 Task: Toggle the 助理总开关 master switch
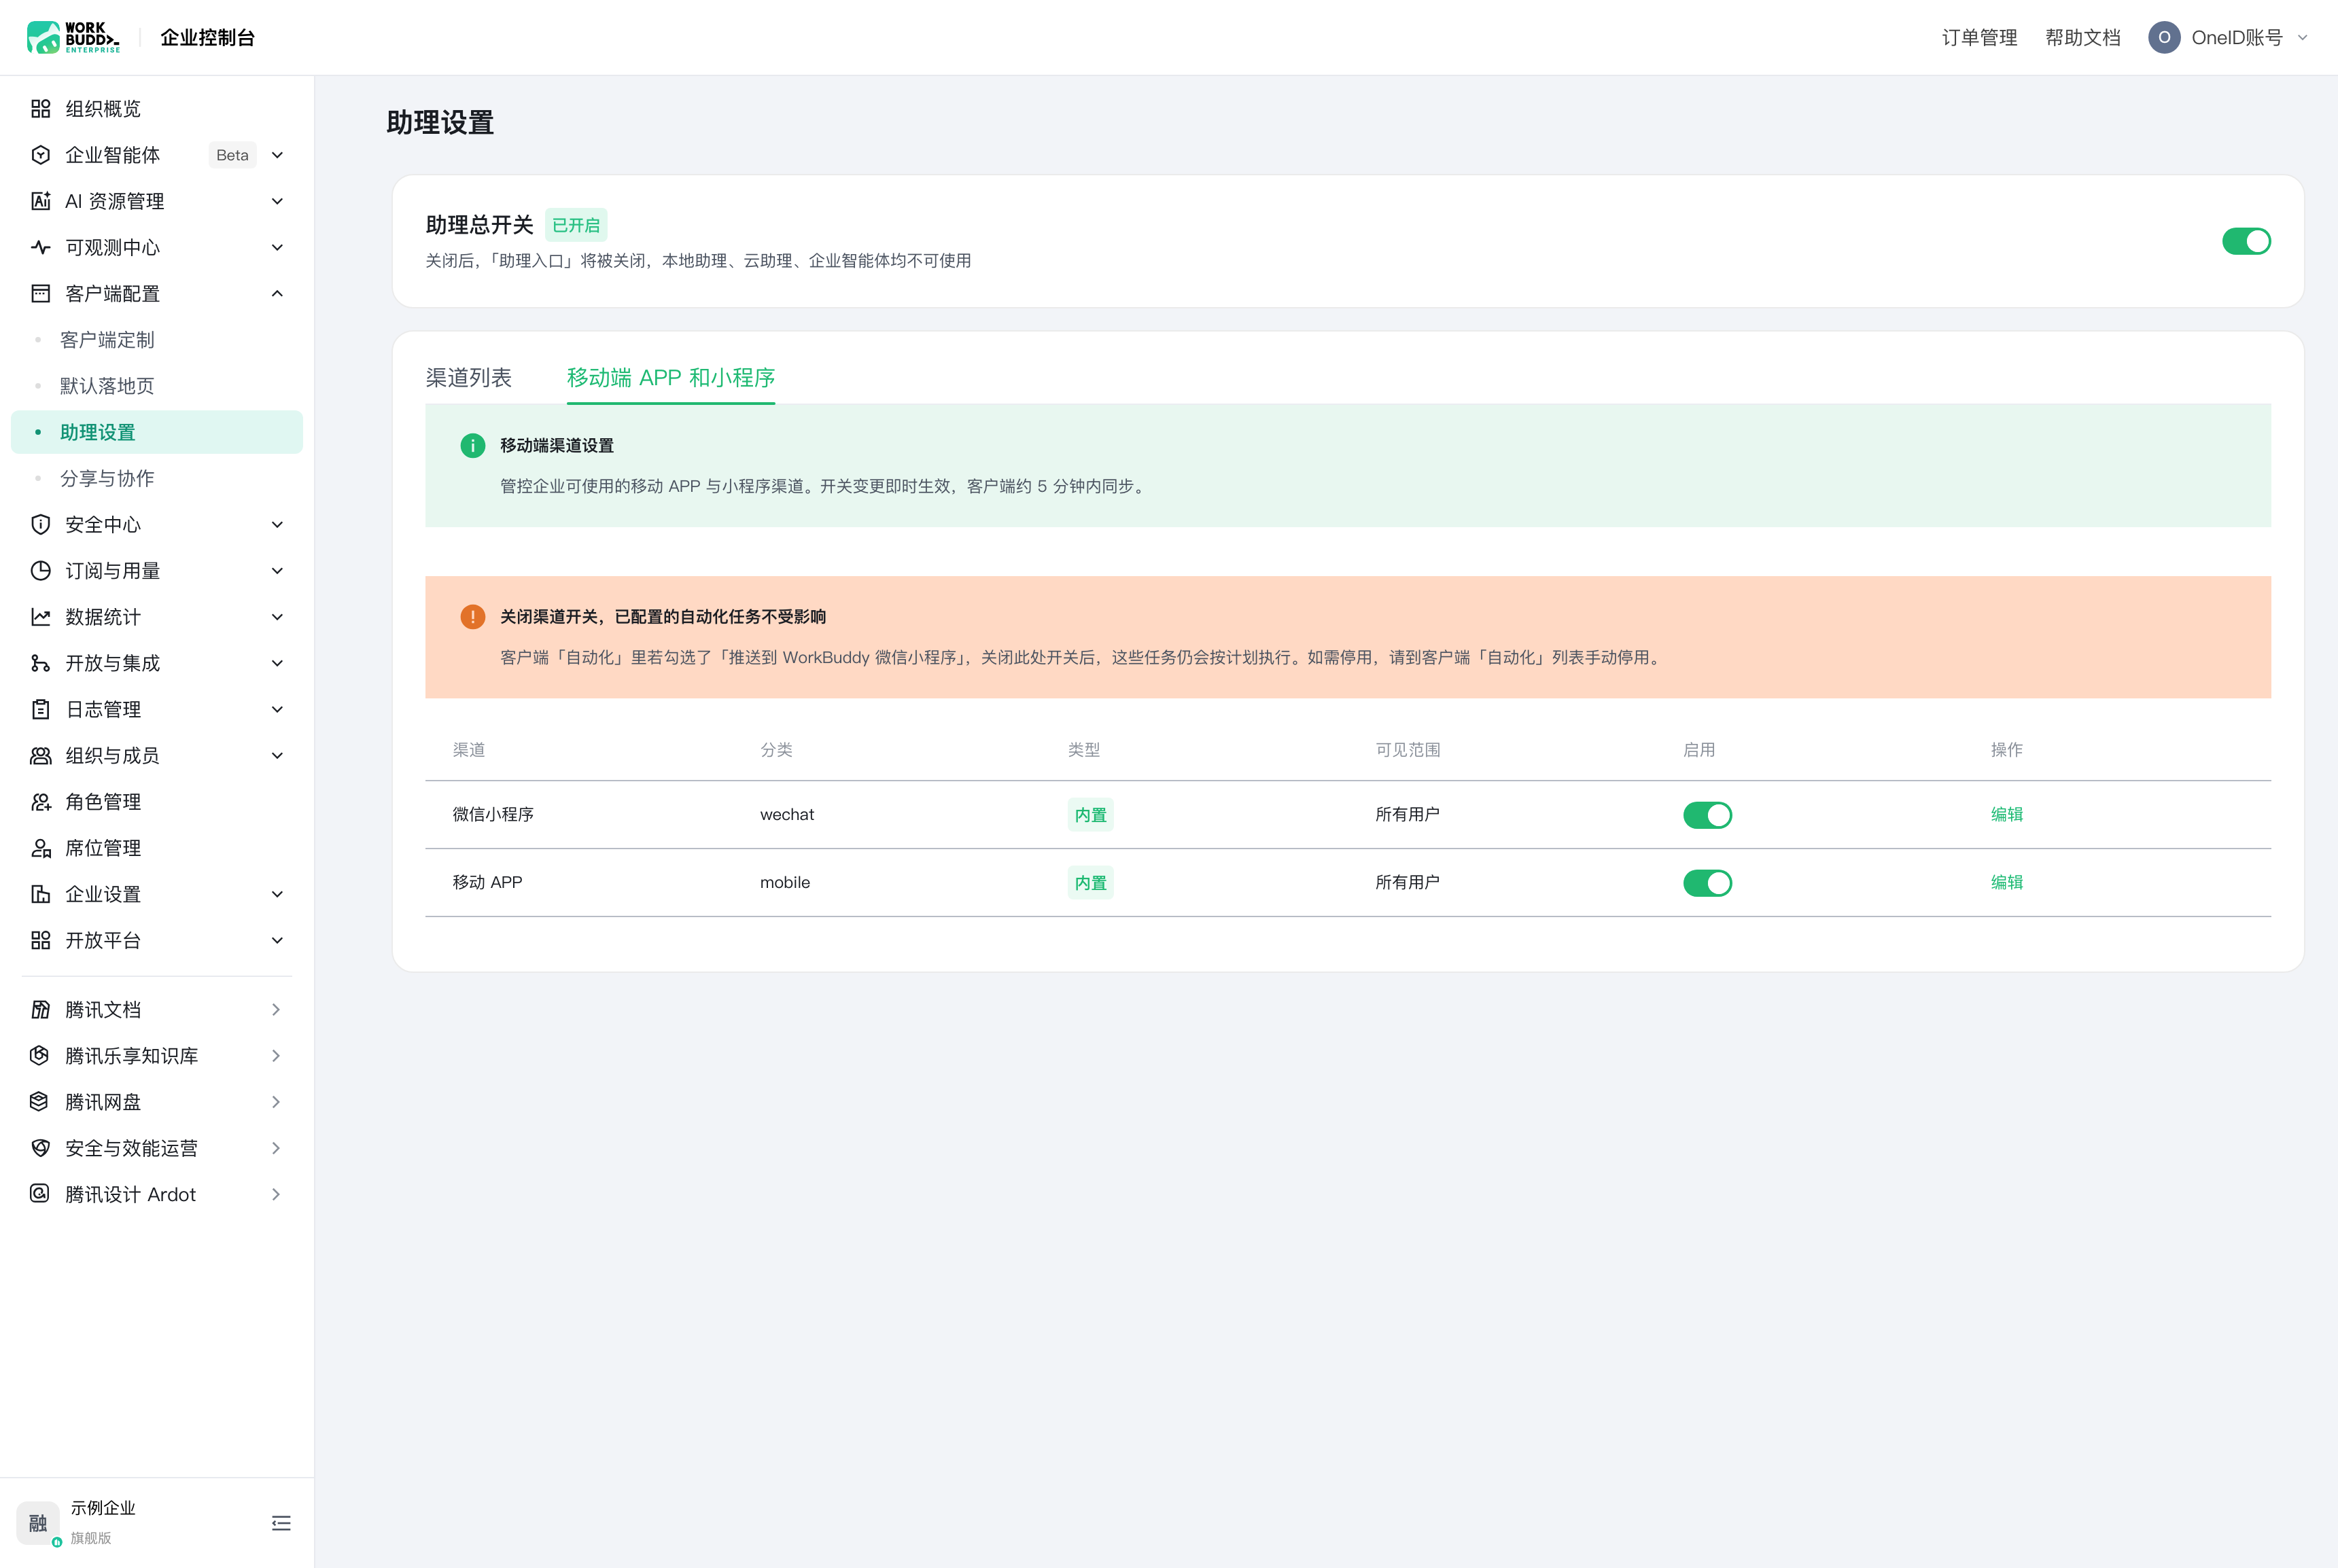coord(2246,241)
